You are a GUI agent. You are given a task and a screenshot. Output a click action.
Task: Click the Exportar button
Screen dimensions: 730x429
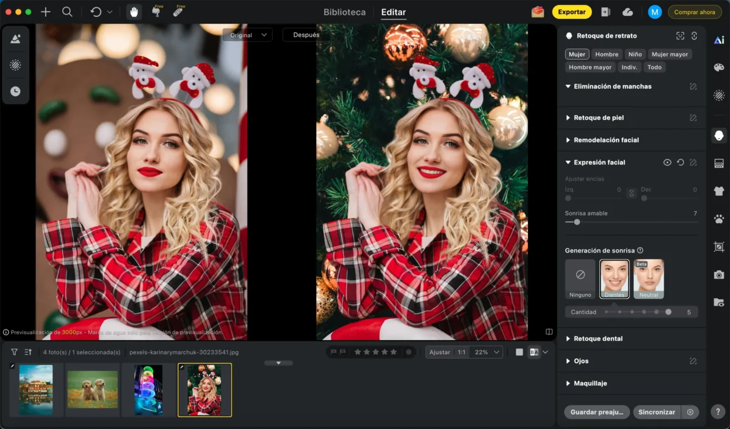pos(571,12)
